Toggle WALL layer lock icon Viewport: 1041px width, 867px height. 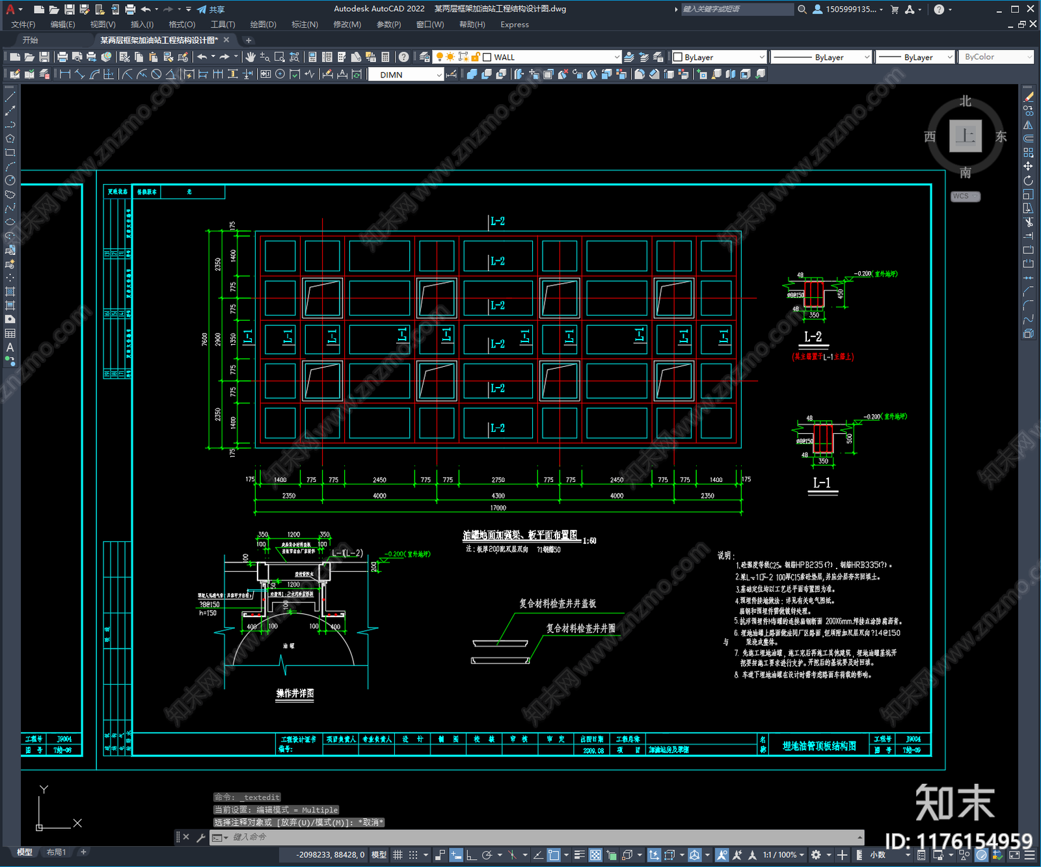[x=475, y=57]
